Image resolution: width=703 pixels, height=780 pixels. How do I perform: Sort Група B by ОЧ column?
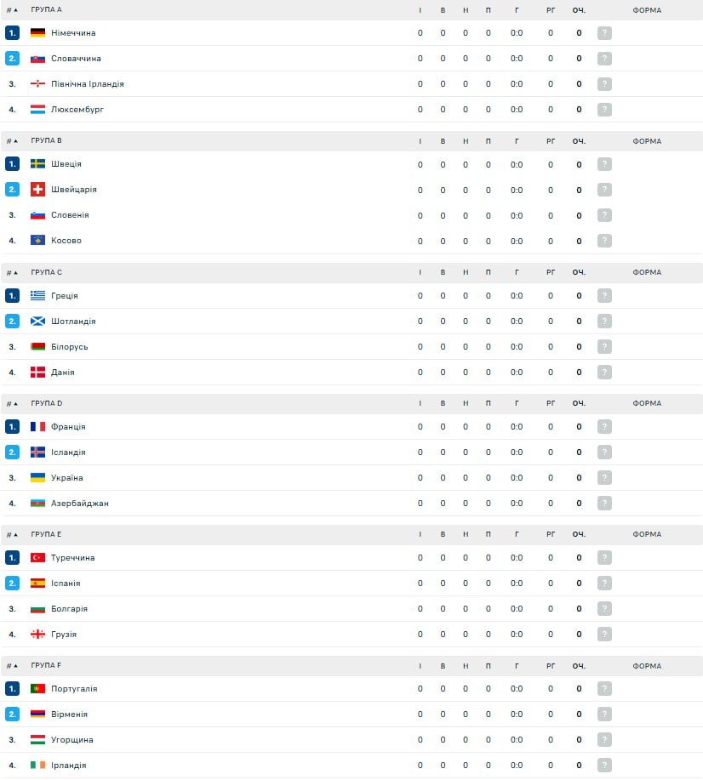(579, 141)
